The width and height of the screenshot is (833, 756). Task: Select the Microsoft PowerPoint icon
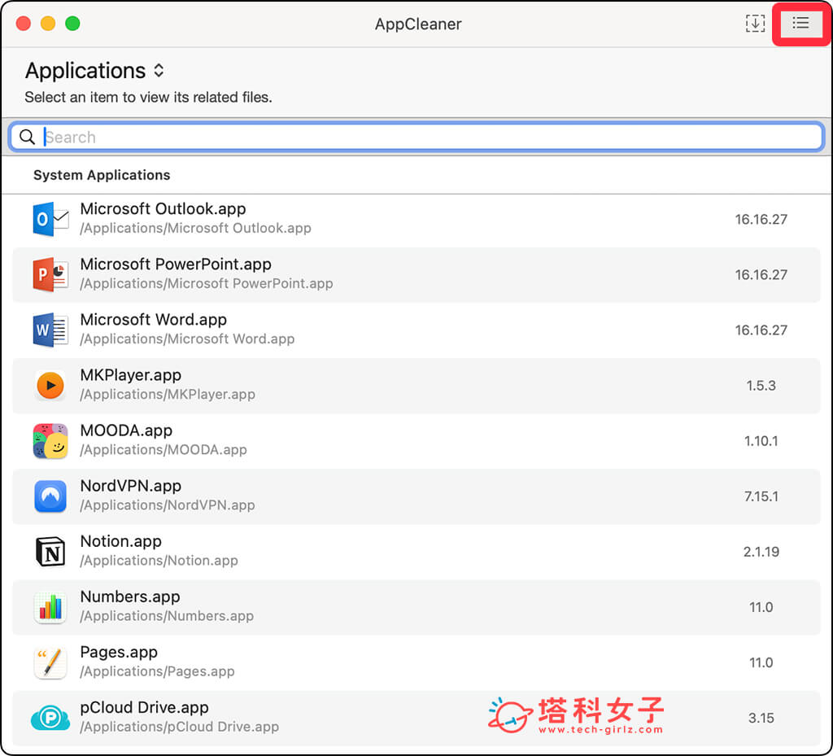click(x=50, y=274)
